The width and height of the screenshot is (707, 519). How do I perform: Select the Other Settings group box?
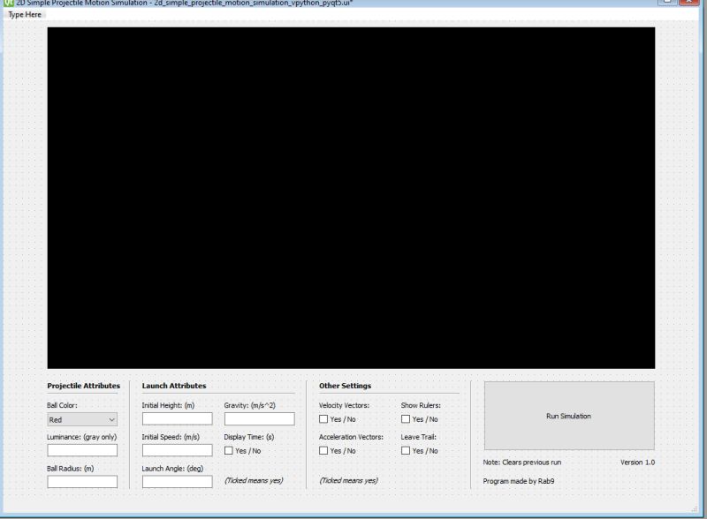(345, 385)
